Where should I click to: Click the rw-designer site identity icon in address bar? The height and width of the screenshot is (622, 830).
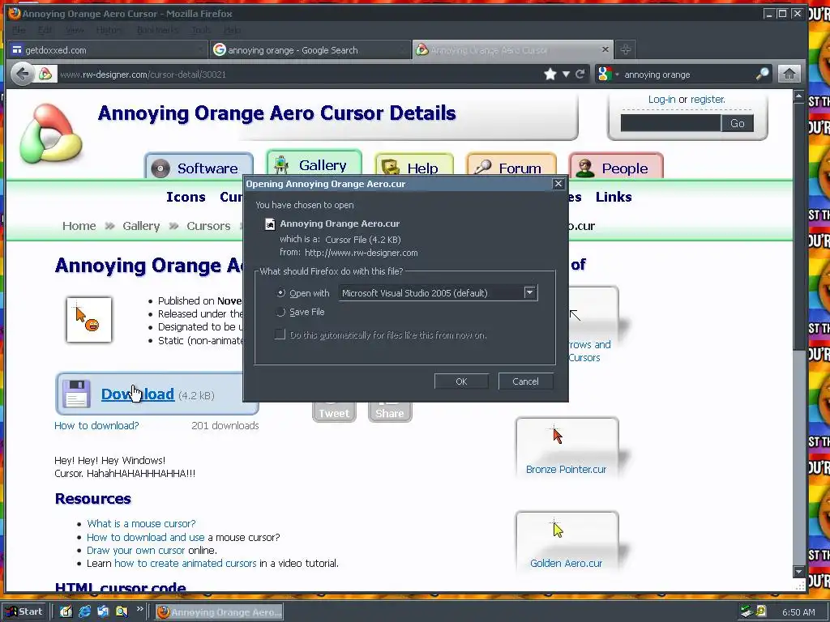coord(45,74)
